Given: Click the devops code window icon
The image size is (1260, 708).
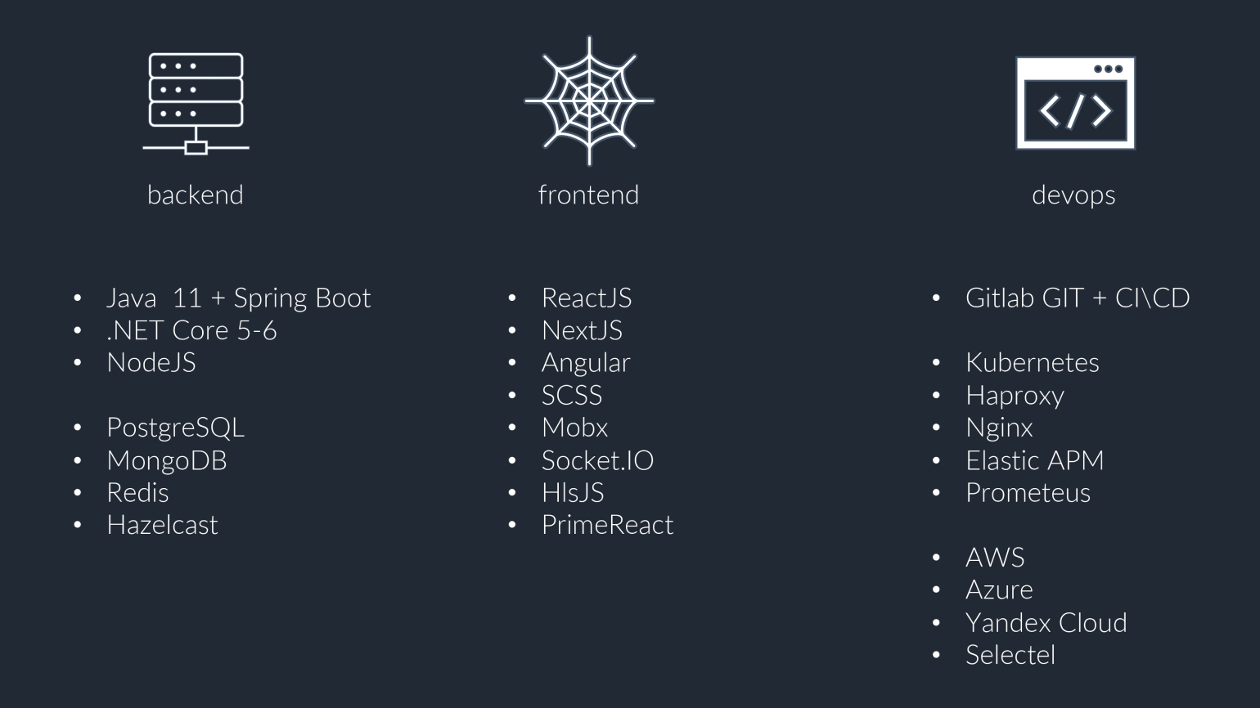Looking at the screenshot, I should (1075, 103).
